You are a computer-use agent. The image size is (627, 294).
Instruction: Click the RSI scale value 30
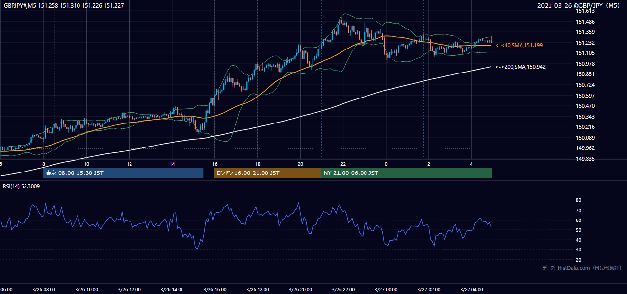[579, 250]
